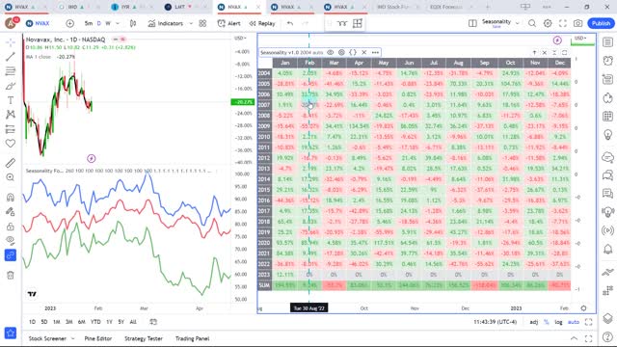
Task: Open chart settings gear in top toolbar
Action: (x=548, y=23)
